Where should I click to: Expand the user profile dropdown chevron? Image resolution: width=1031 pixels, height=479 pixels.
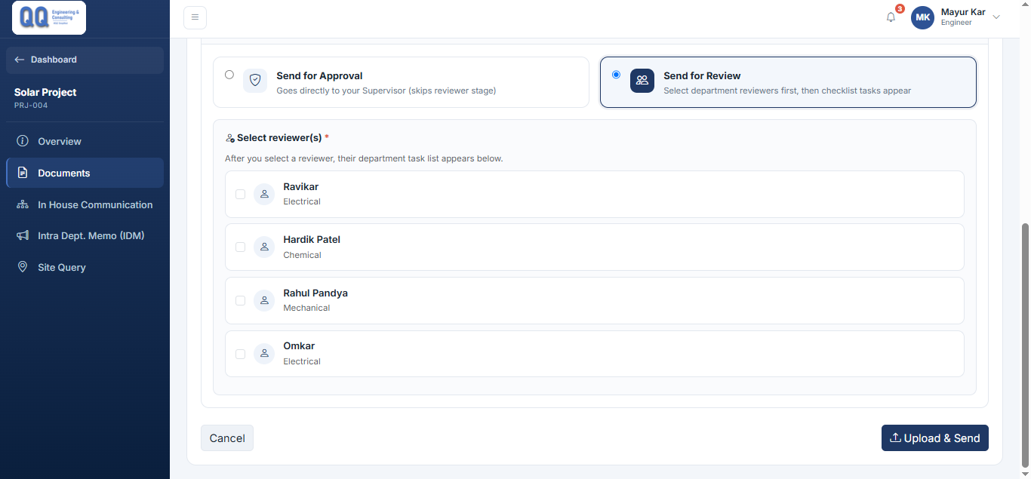[x=996, y=17]
